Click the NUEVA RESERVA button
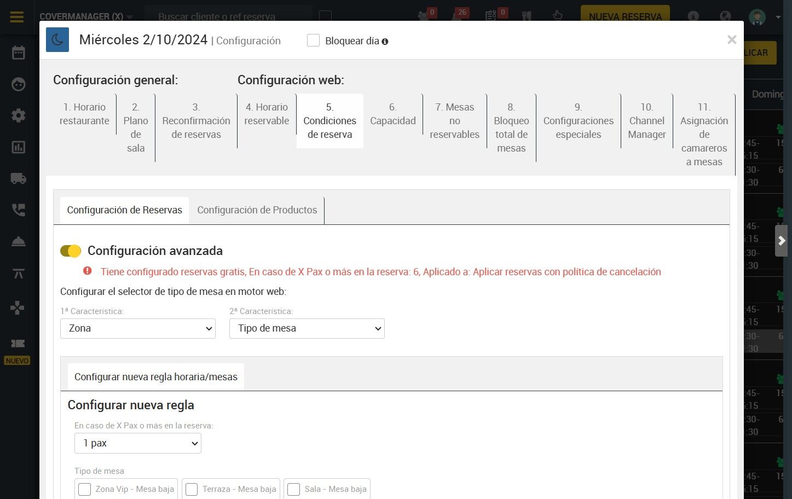The width and height of the screenshot is (792, 499). click(625, 16)
